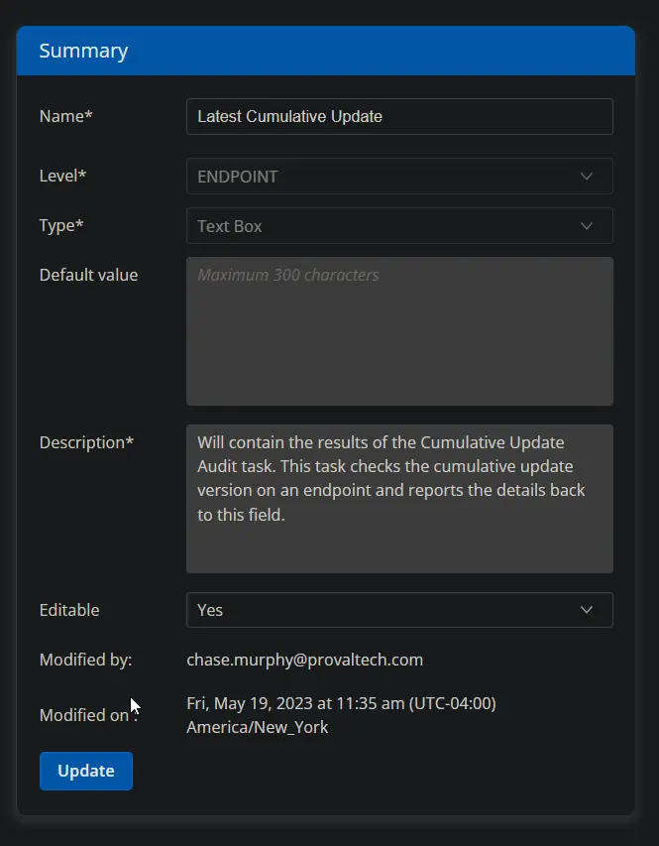Click the America/New_York timezone text
The image size is (659, 846).
pos(258,727)
